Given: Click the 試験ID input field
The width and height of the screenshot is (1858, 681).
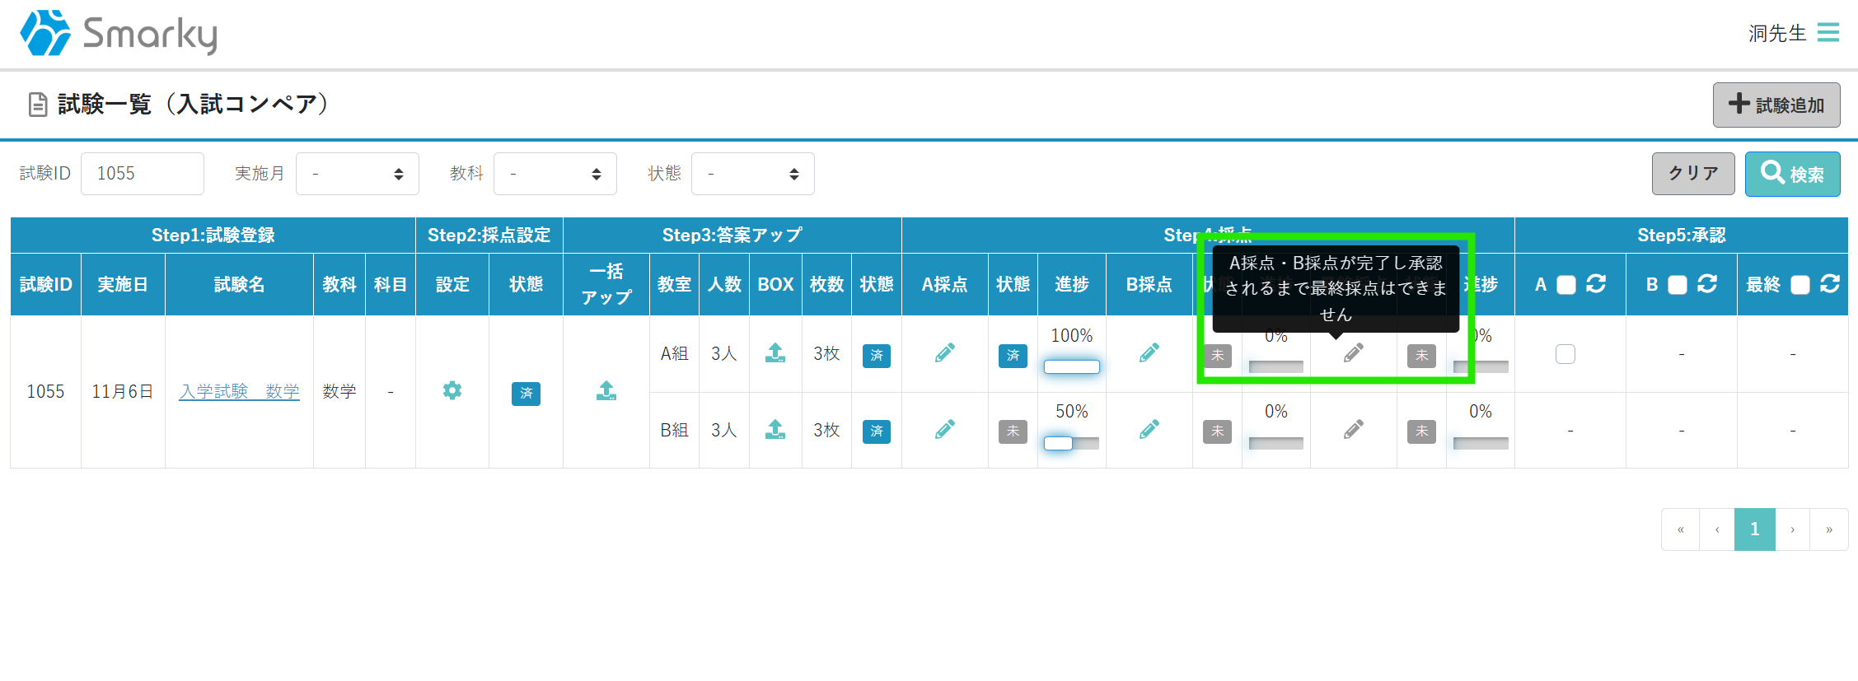Looking at the screenshot, I should [x=142, y=174].
